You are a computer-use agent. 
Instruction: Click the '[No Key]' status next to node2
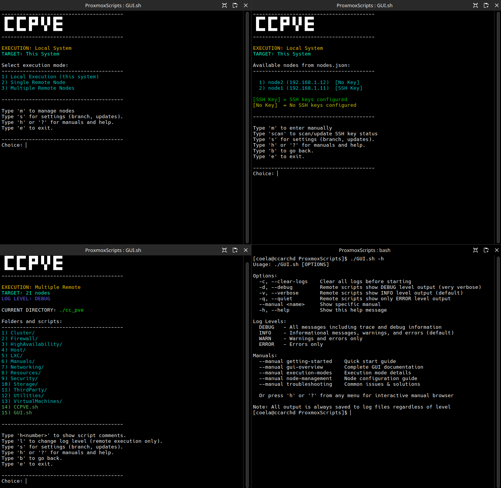(x=347, y=82)
